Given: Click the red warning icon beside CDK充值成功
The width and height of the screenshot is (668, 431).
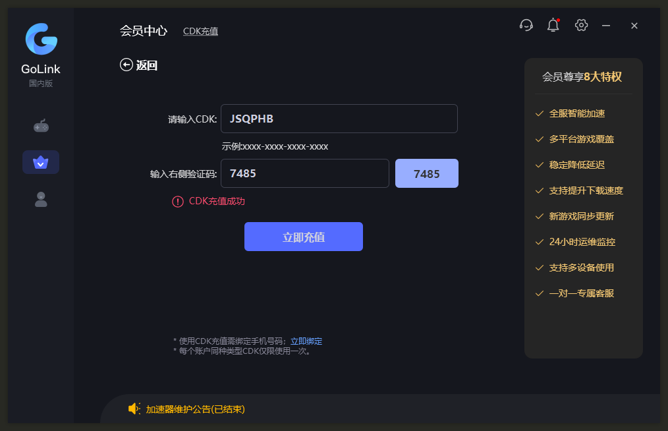Looking at the screenshot, I should point(178,201).
